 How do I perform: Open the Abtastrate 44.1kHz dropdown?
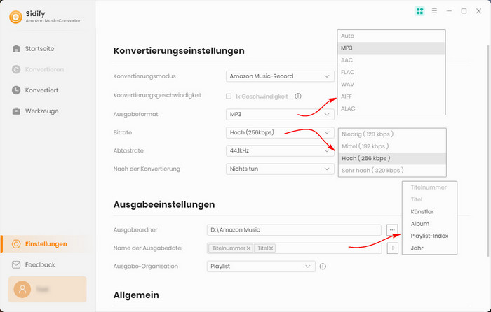coord(280,150)
